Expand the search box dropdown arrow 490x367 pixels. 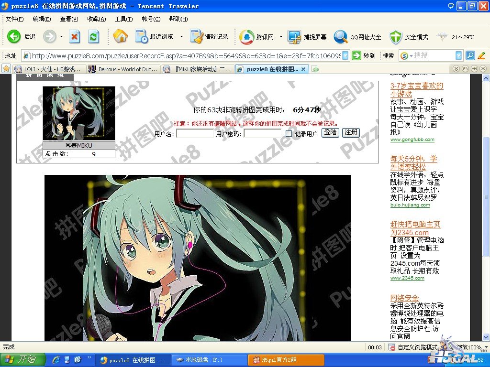[458, 55]
